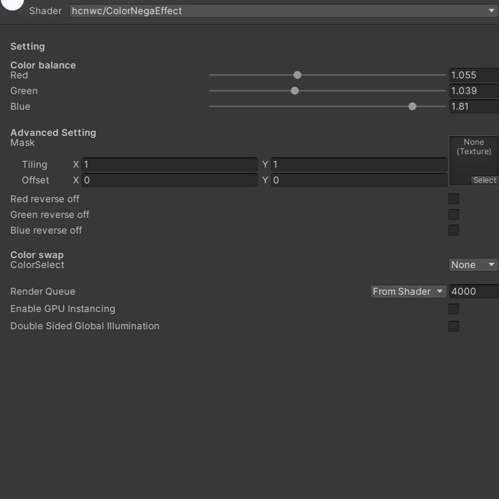Click the Red label under Color balance
This screenshot has height=499, width=499.
coord(19,75)
